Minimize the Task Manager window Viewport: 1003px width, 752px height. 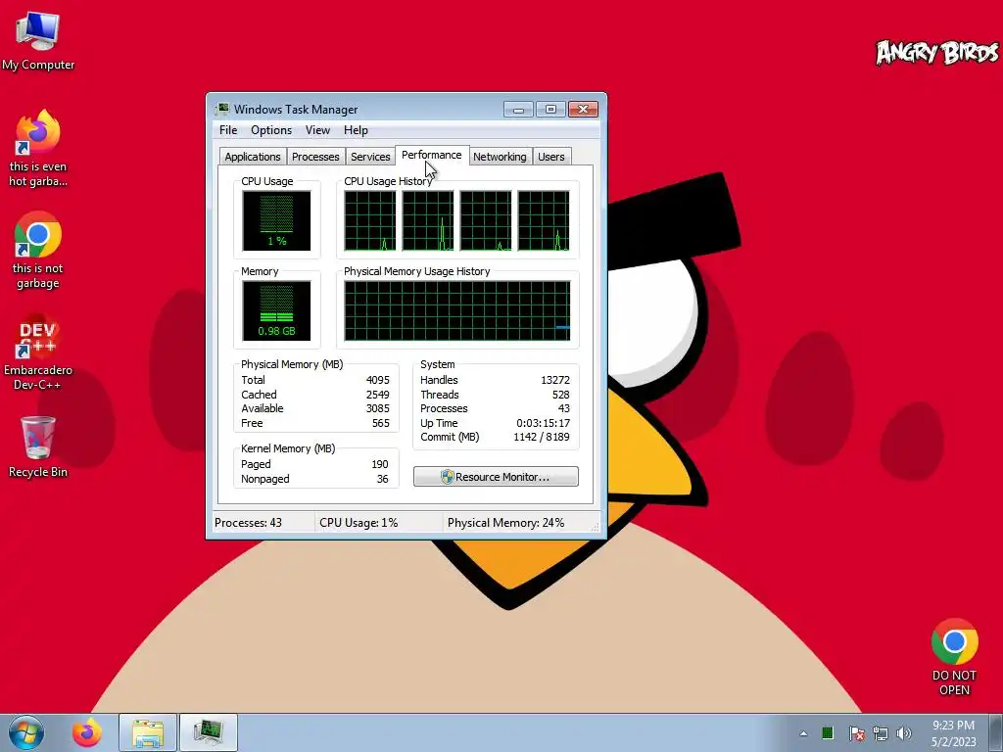[x=518, y=110]
